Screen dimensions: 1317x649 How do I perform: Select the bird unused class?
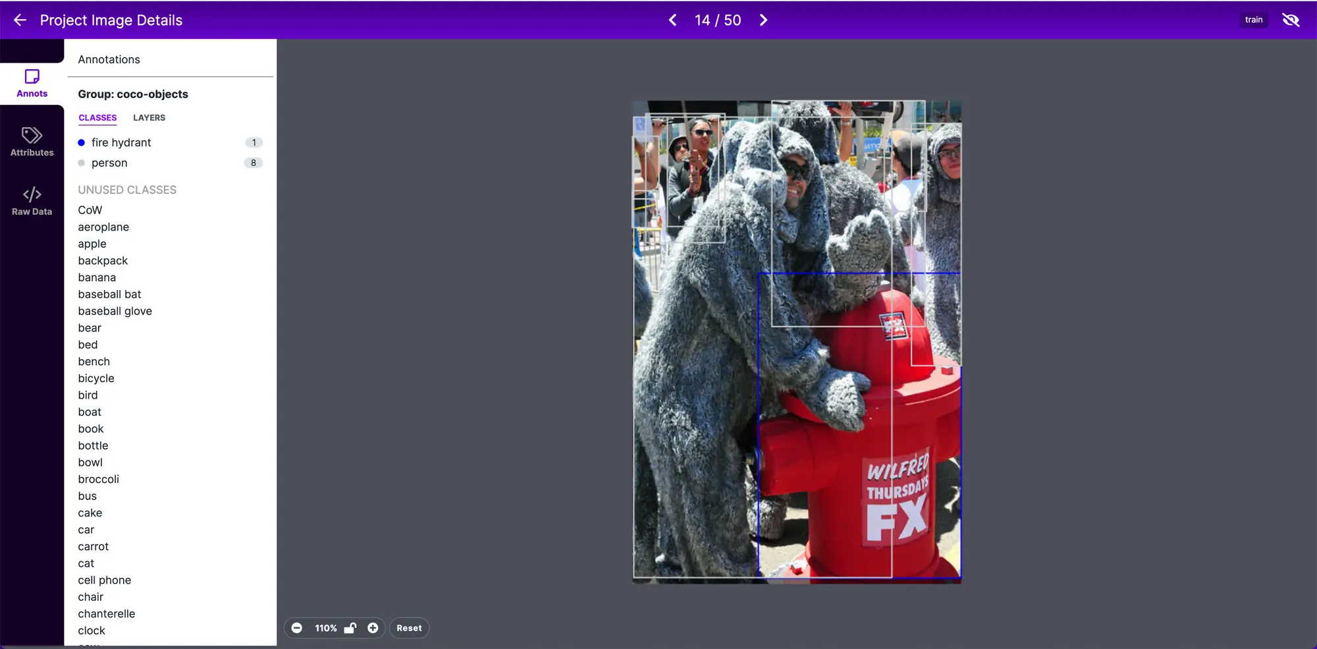[88, 395]
